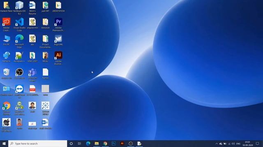Open Visual Studio Code desktop shortcut
The image size is (263, 147).
point(19,22)
